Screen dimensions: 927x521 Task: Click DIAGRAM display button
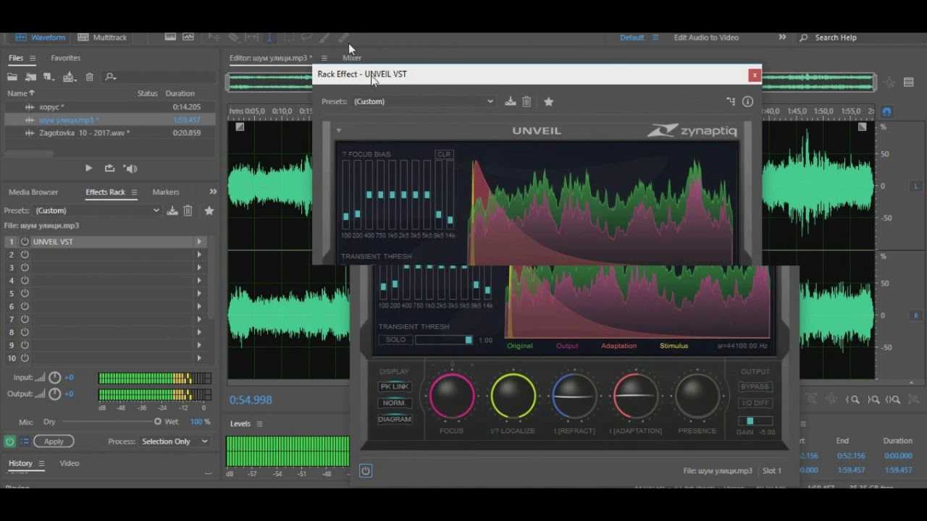tap(395, 420)
